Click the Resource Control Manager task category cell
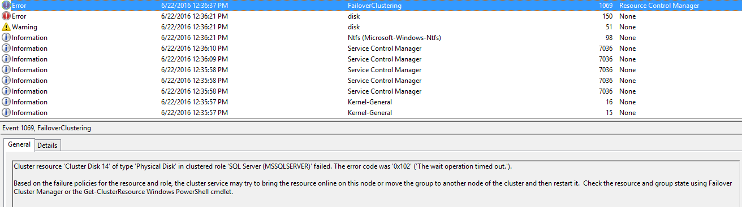The image size is (742, 207). click(x=659, y=6)
